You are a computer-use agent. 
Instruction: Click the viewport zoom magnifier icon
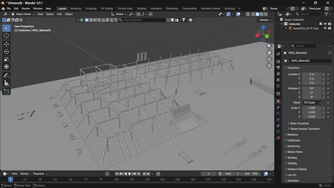(x=269, y=46)
